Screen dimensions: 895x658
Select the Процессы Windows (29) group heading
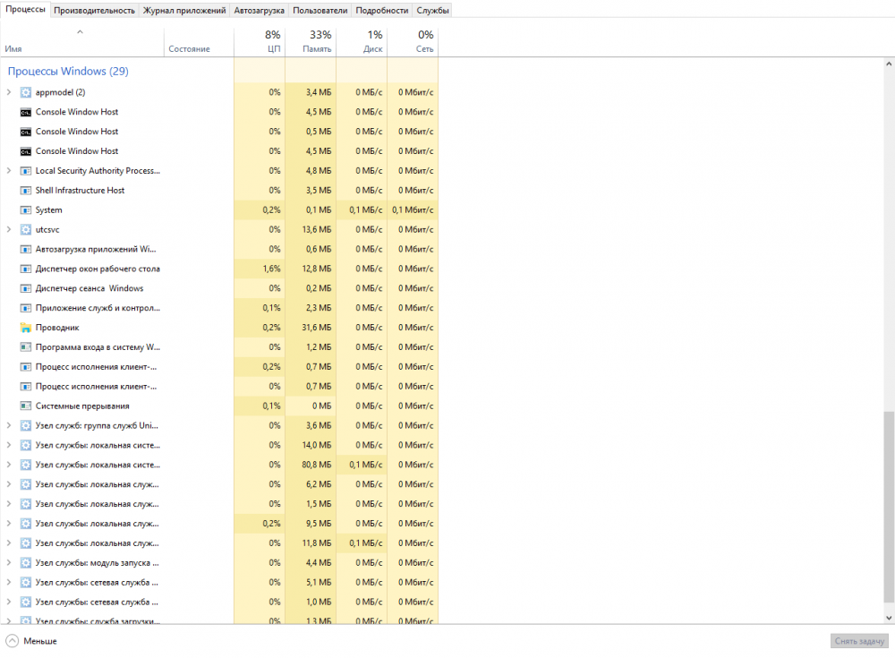coord(68,72)
